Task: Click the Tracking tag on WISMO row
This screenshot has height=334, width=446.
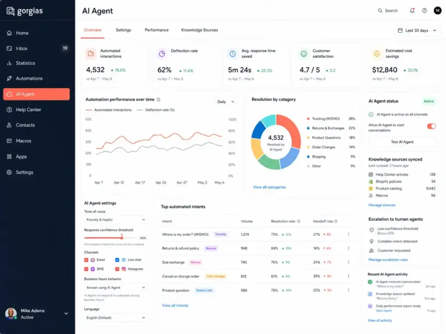Action: pos(220,234)
